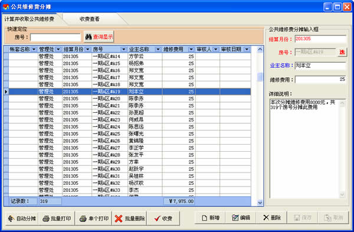Click the 结算月份 input field showing 201305
This screenshot has width=354, height=232.
click(320, 39)
